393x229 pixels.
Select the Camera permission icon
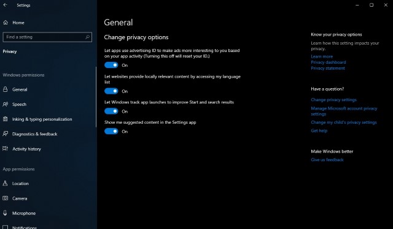[6, 198]
